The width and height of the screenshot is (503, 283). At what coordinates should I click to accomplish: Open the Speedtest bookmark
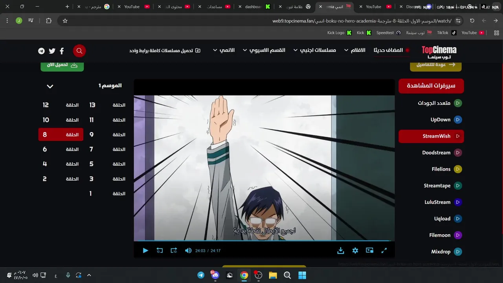tap(388, 33)
